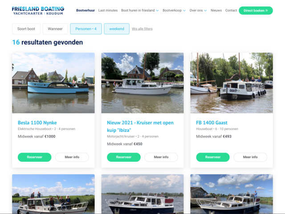Image resolution: width=285 pixels, height=214 pixels.
Task: Click the Friesland Boating logo
Action: pyautogui.click(x=38, y=11)
